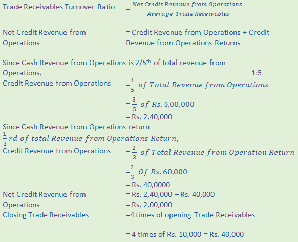Click the '= Rs. 40,0000' value
Screen dimensions: 298x242
point(148,185)
